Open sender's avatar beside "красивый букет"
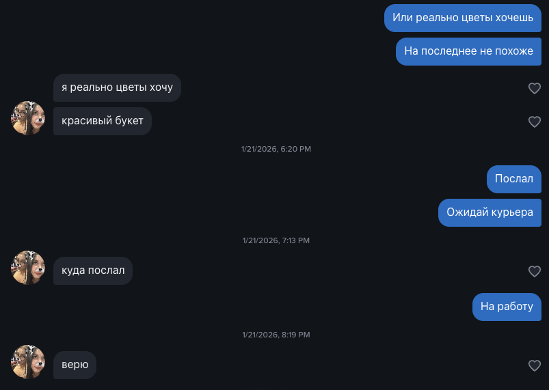The width and height of the screenshot is (549, 390). pyautogui.click(x=28, y=118)
